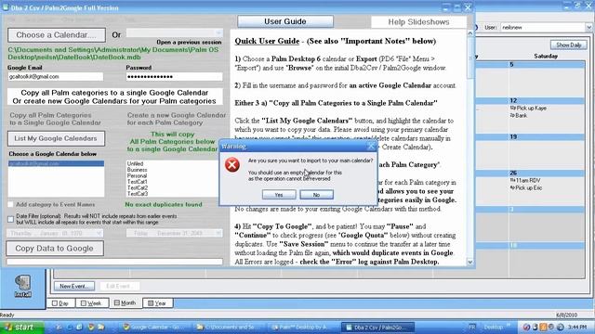This screenshot has width=595, height=334.
Task: Click the Saturday 5 date header
Action: click(547, 65)
